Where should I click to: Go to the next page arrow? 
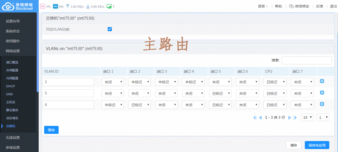(290, 117)
